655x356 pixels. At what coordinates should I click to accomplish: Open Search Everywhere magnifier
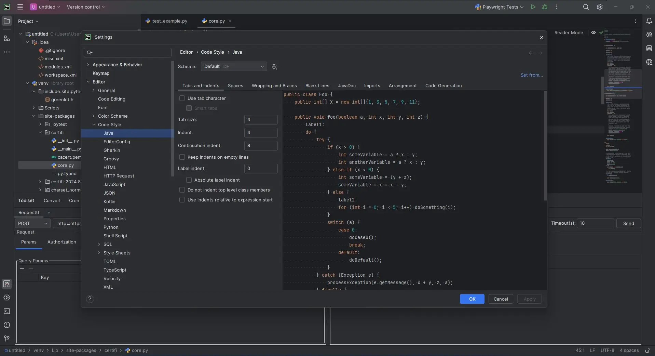(x=586, y=7)
